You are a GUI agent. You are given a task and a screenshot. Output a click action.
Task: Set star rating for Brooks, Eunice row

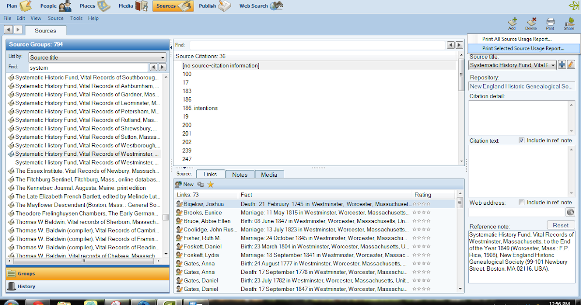click(x=422, y=213)
